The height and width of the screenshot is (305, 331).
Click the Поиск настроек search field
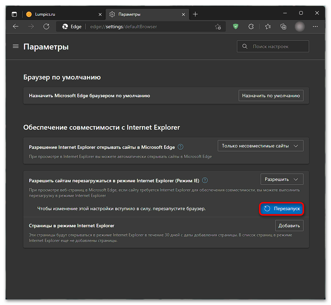(x=273, y=46)
